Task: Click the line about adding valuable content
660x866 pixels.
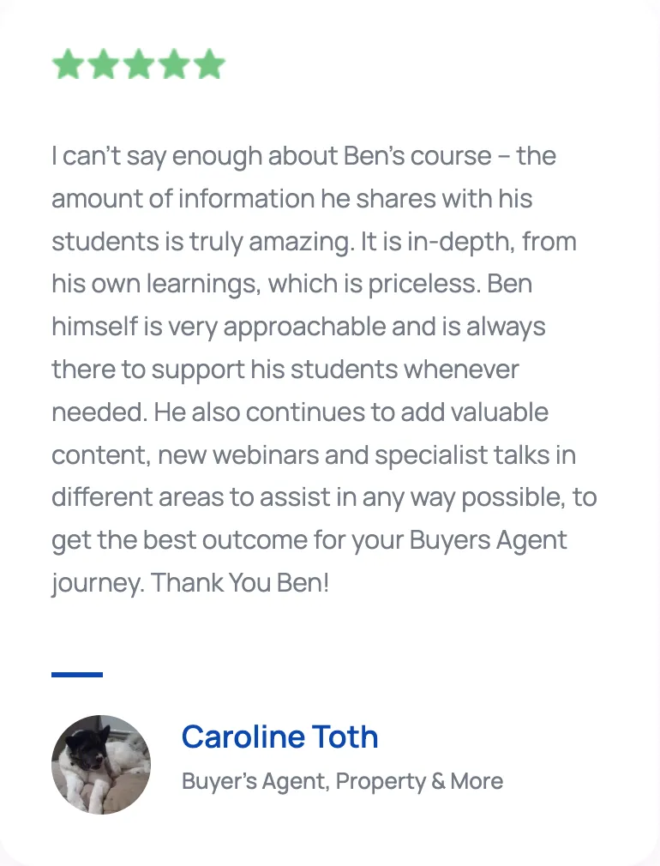Action: coord(300,412)
